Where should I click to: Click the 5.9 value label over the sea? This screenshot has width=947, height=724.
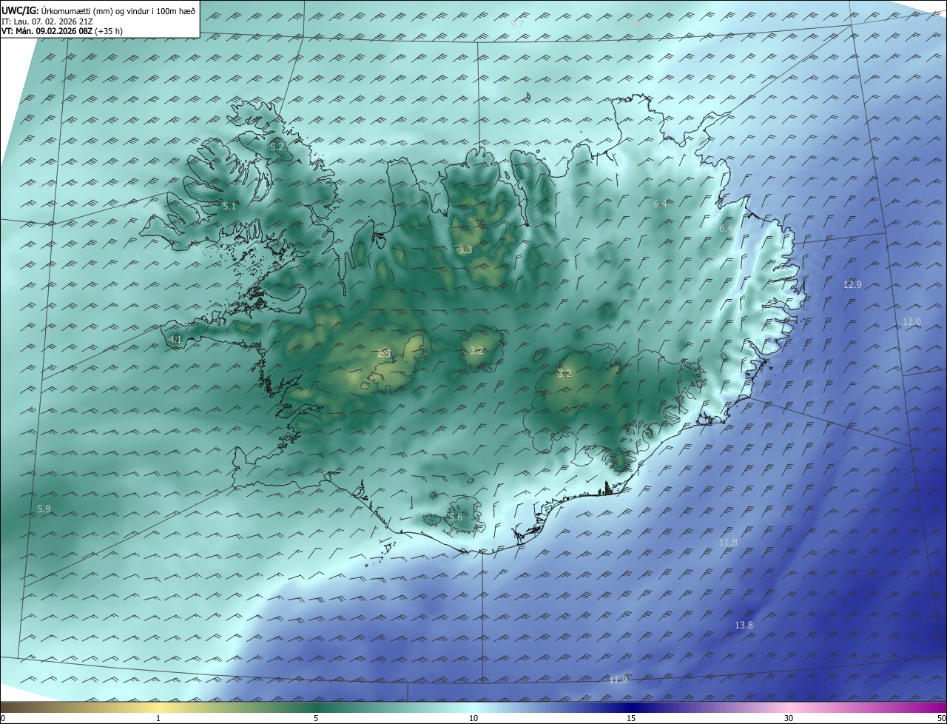click(x=44, y=509)
